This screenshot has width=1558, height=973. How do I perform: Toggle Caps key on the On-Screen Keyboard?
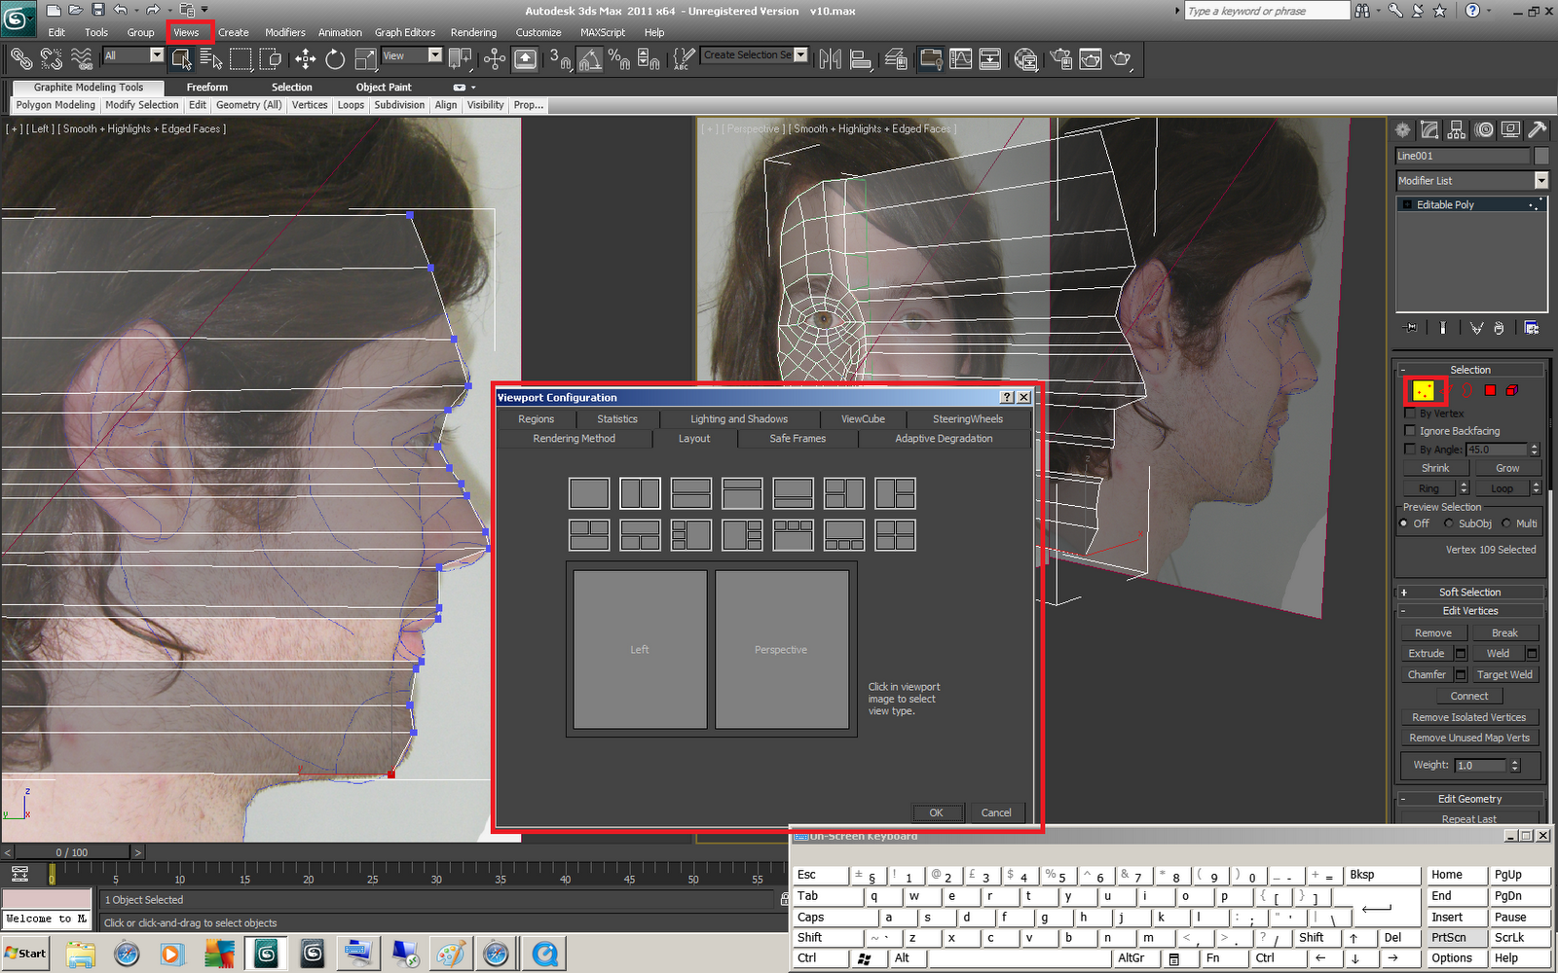835,917
